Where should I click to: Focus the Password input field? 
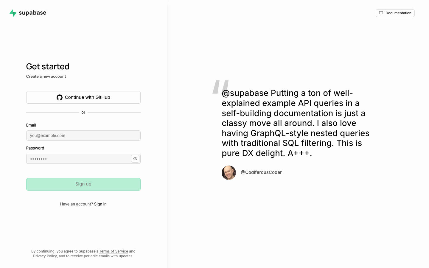(78, 159)
